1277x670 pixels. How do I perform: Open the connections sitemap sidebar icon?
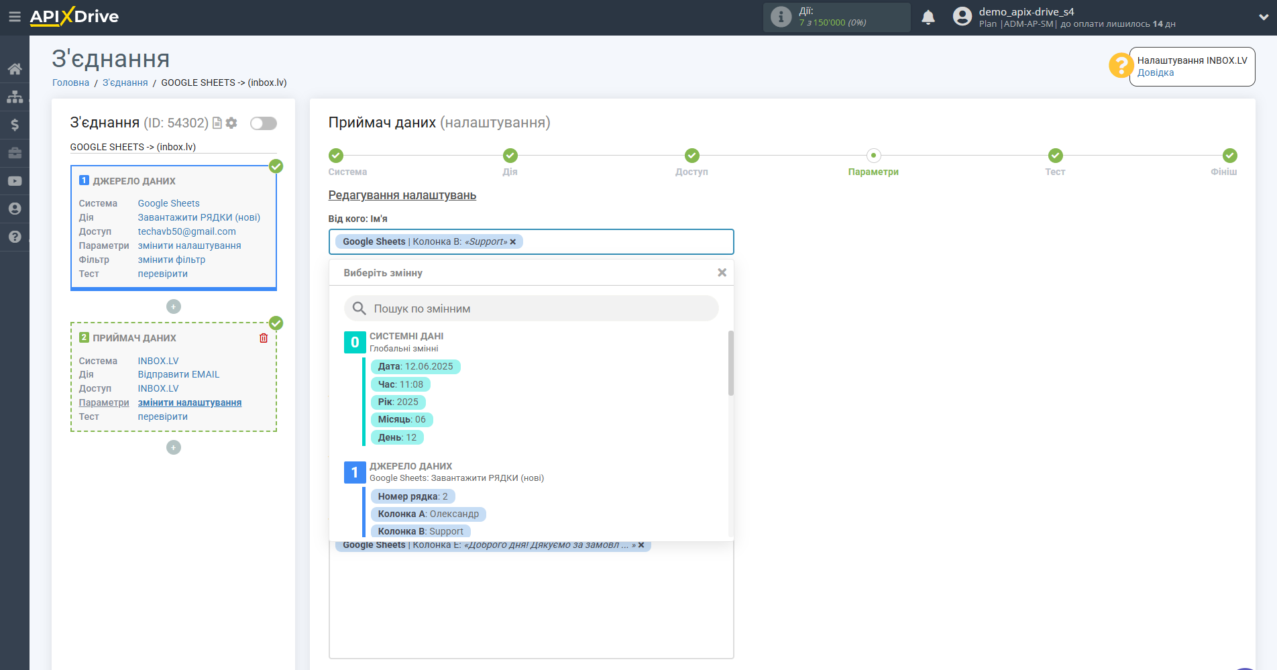tap(15, 97)
